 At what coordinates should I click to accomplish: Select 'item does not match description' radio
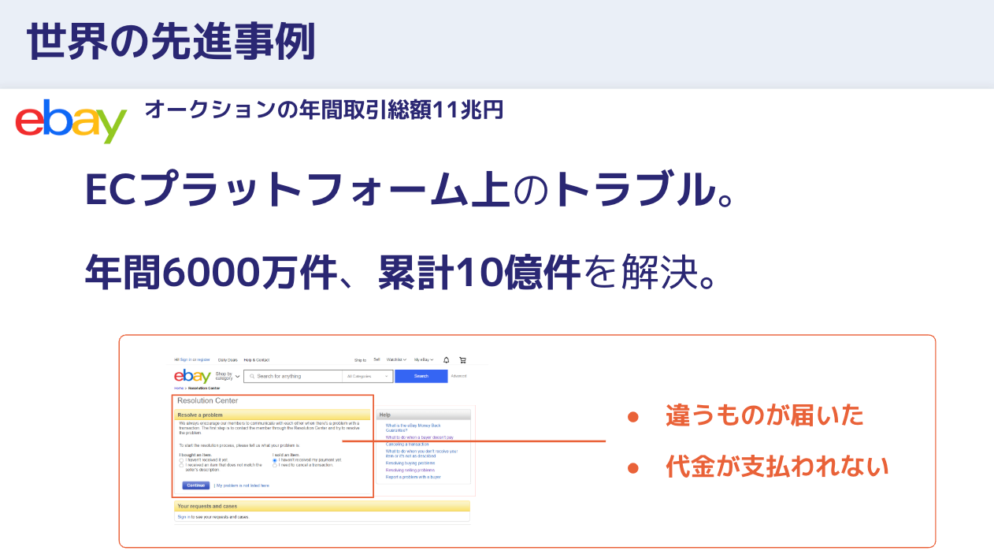pos(181,465)
